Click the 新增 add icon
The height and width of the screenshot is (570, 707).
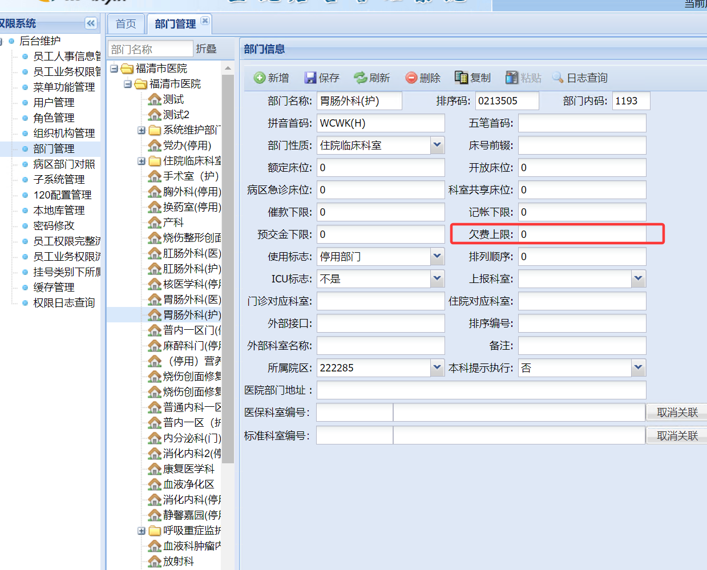click(x=260, y=78)
